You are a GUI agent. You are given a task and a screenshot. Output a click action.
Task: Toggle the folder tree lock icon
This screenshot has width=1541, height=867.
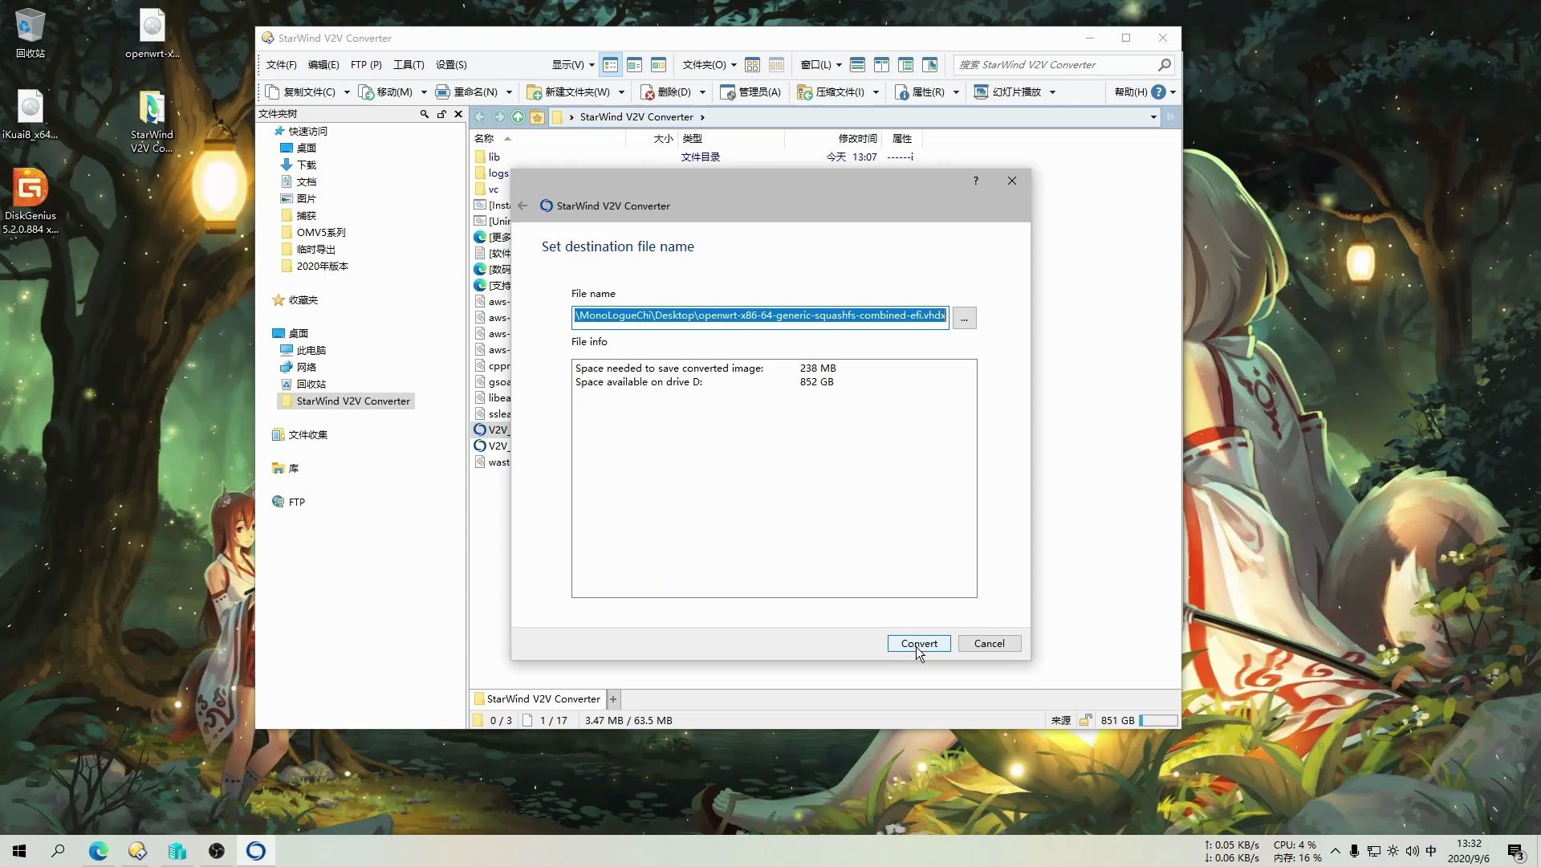441,114
